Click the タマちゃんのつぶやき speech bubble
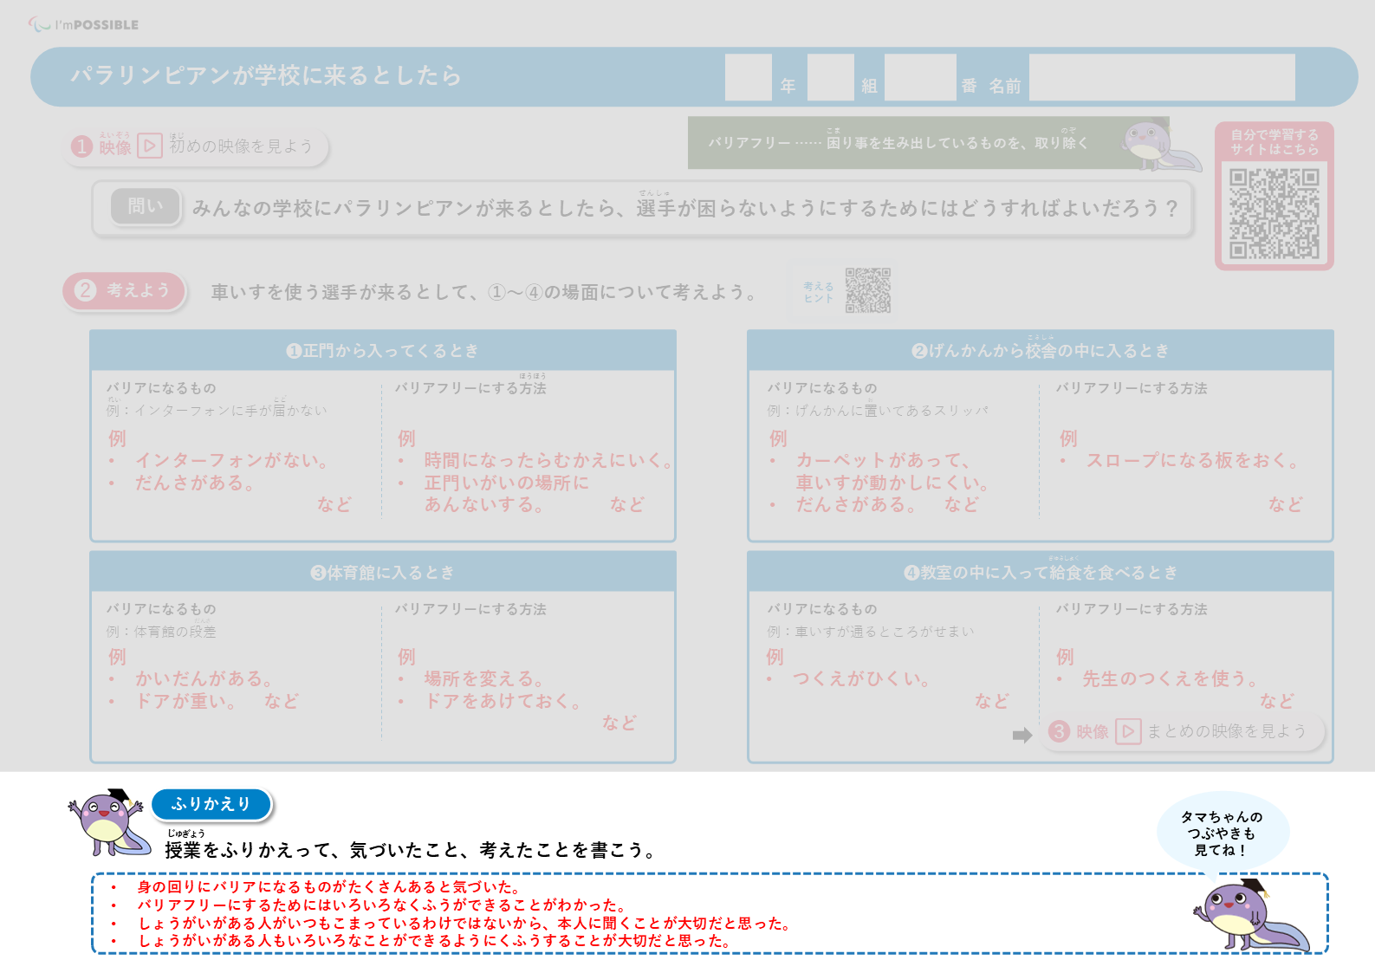Screen dimensions: 1375x973 coord(1222,832)
